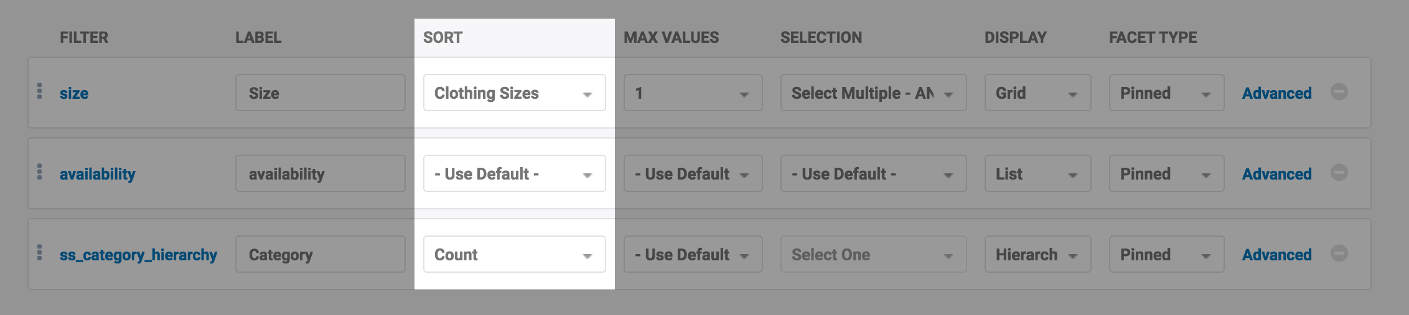The width and height of the screenshot is (1409, 315).
Task: Open the size Pinned facet type dropdown
Action: [x=1166, y=93]
